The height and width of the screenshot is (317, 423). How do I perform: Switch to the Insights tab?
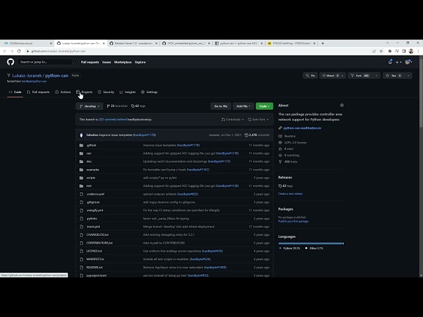[x=128, y=92]
